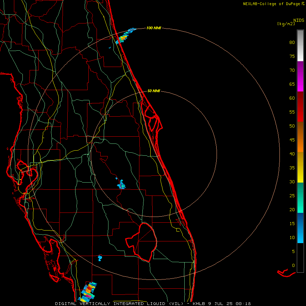This screenshot has width=306, height=306.
Task: Click the 30 value on the color scale
Action: coord(292,182)
